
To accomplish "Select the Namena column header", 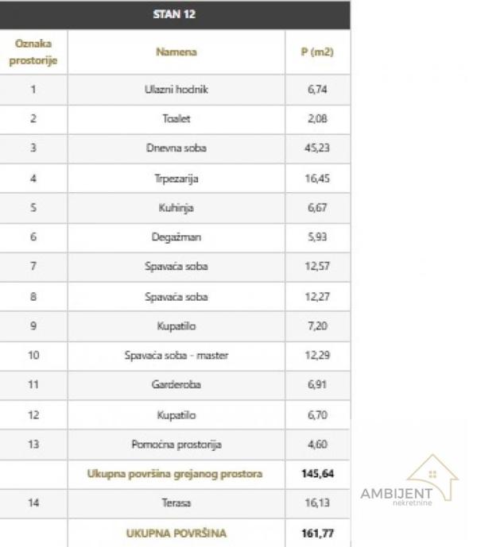I will click(176, 52).
